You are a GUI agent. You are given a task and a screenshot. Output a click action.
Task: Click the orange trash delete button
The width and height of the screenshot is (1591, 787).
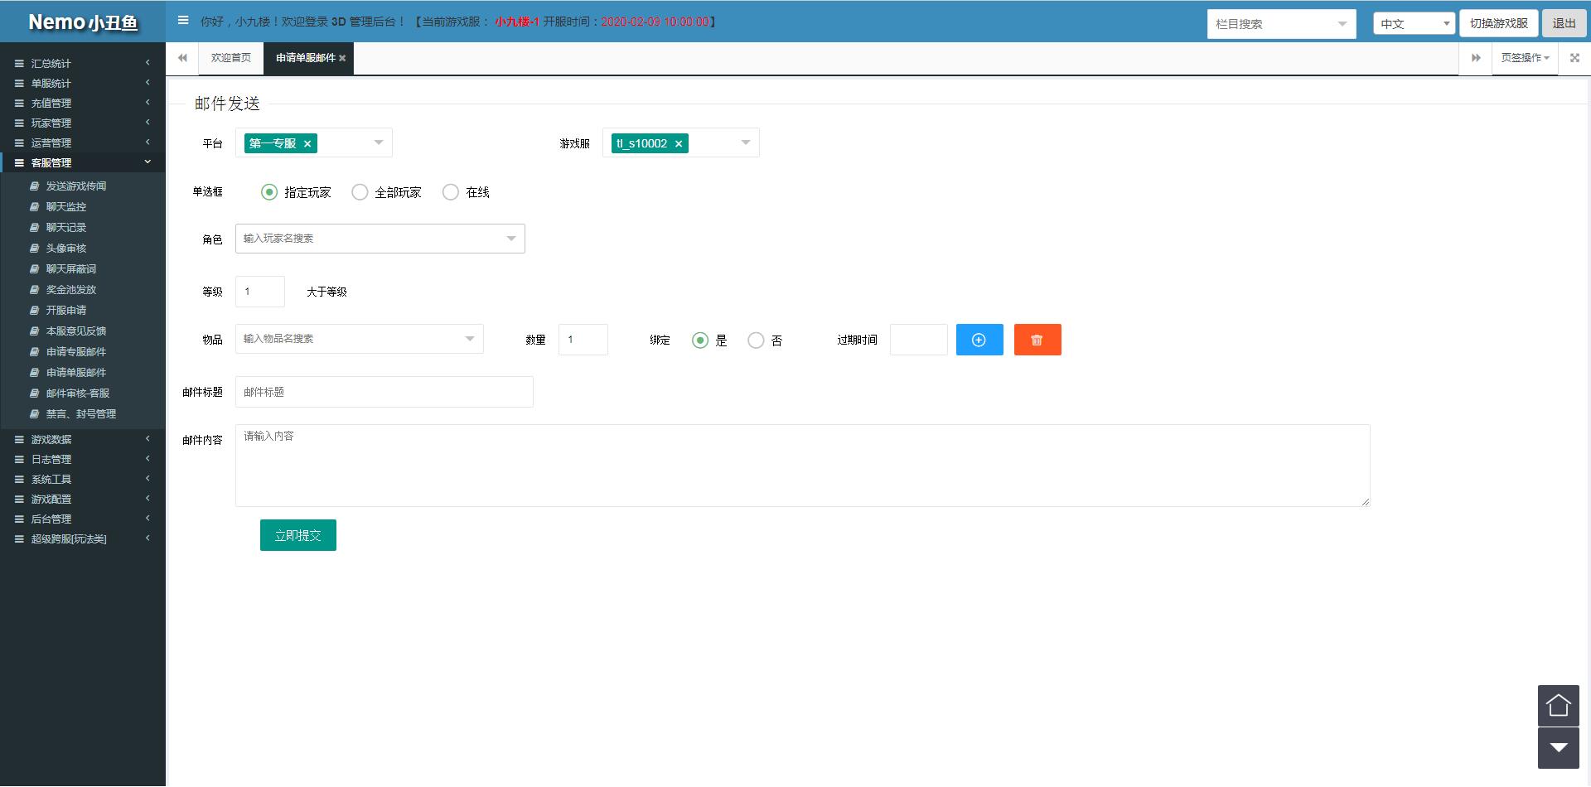point(1037,340)
